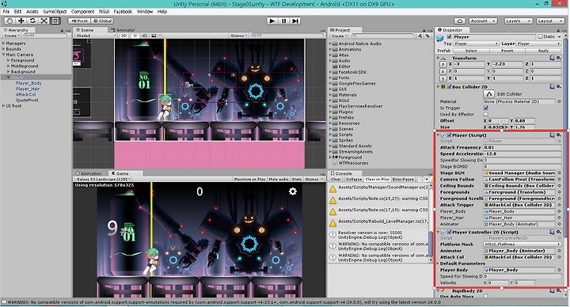Click the Console Clear button

336,179
